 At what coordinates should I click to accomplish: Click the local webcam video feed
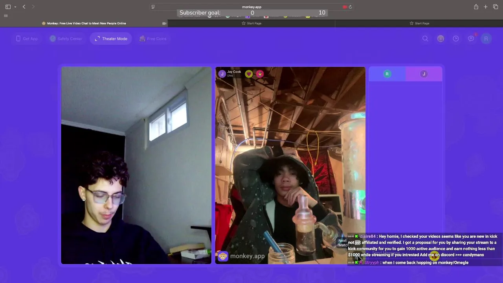click(x=136, y=165)
